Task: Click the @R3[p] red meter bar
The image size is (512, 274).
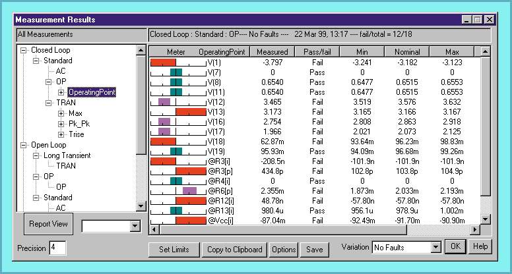Action: [191, 171]
